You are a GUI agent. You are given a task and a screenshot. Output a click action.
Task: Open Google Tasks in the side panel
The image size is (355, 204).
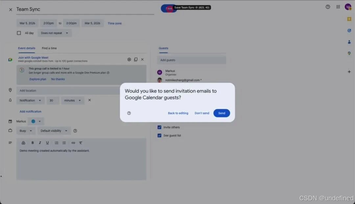pos(349,31)
